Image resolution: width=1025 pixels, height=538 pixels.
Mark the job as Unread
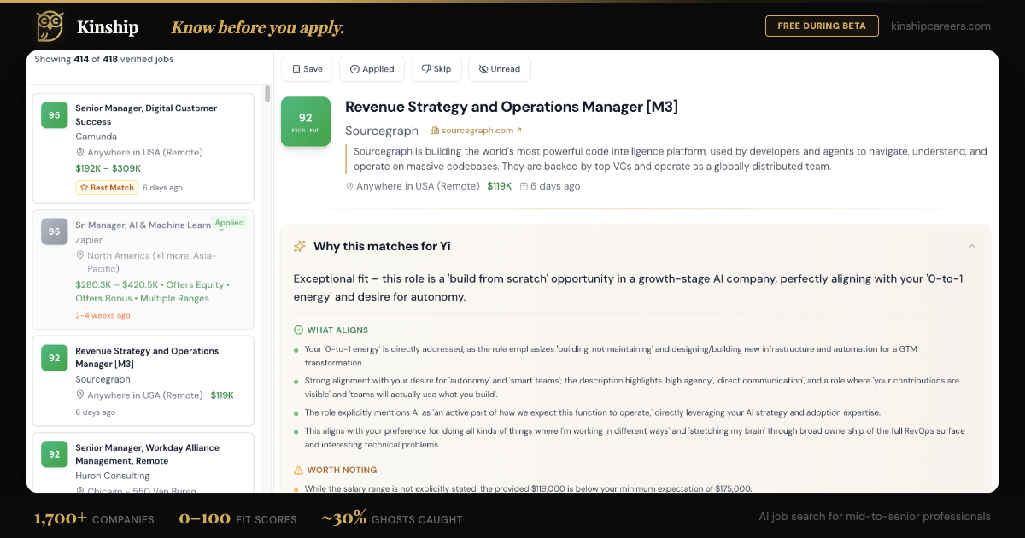(500, 69)
